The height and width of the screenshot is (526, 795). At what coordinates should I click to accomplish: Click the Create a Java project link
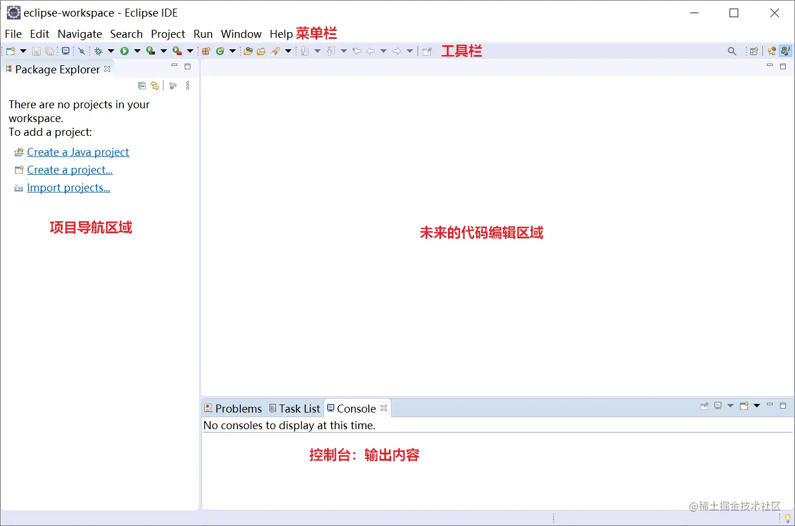pyautogui.click(x=78, y=152)
